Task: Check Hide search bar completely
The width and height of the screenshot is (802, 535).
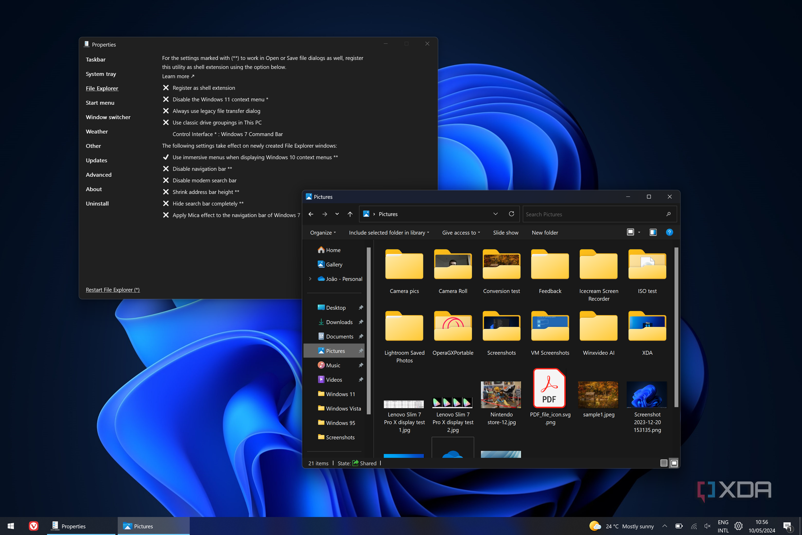Action: pos(166,203)
